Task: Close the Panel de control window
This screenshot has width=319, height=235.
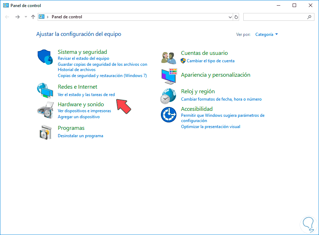Action: click(311, 6)
